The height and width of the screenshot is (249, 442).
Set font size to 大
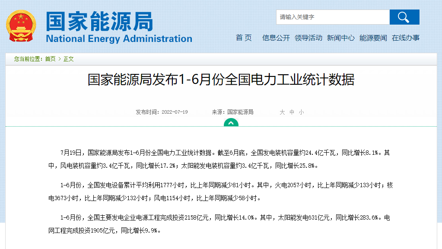coord(282,112)
